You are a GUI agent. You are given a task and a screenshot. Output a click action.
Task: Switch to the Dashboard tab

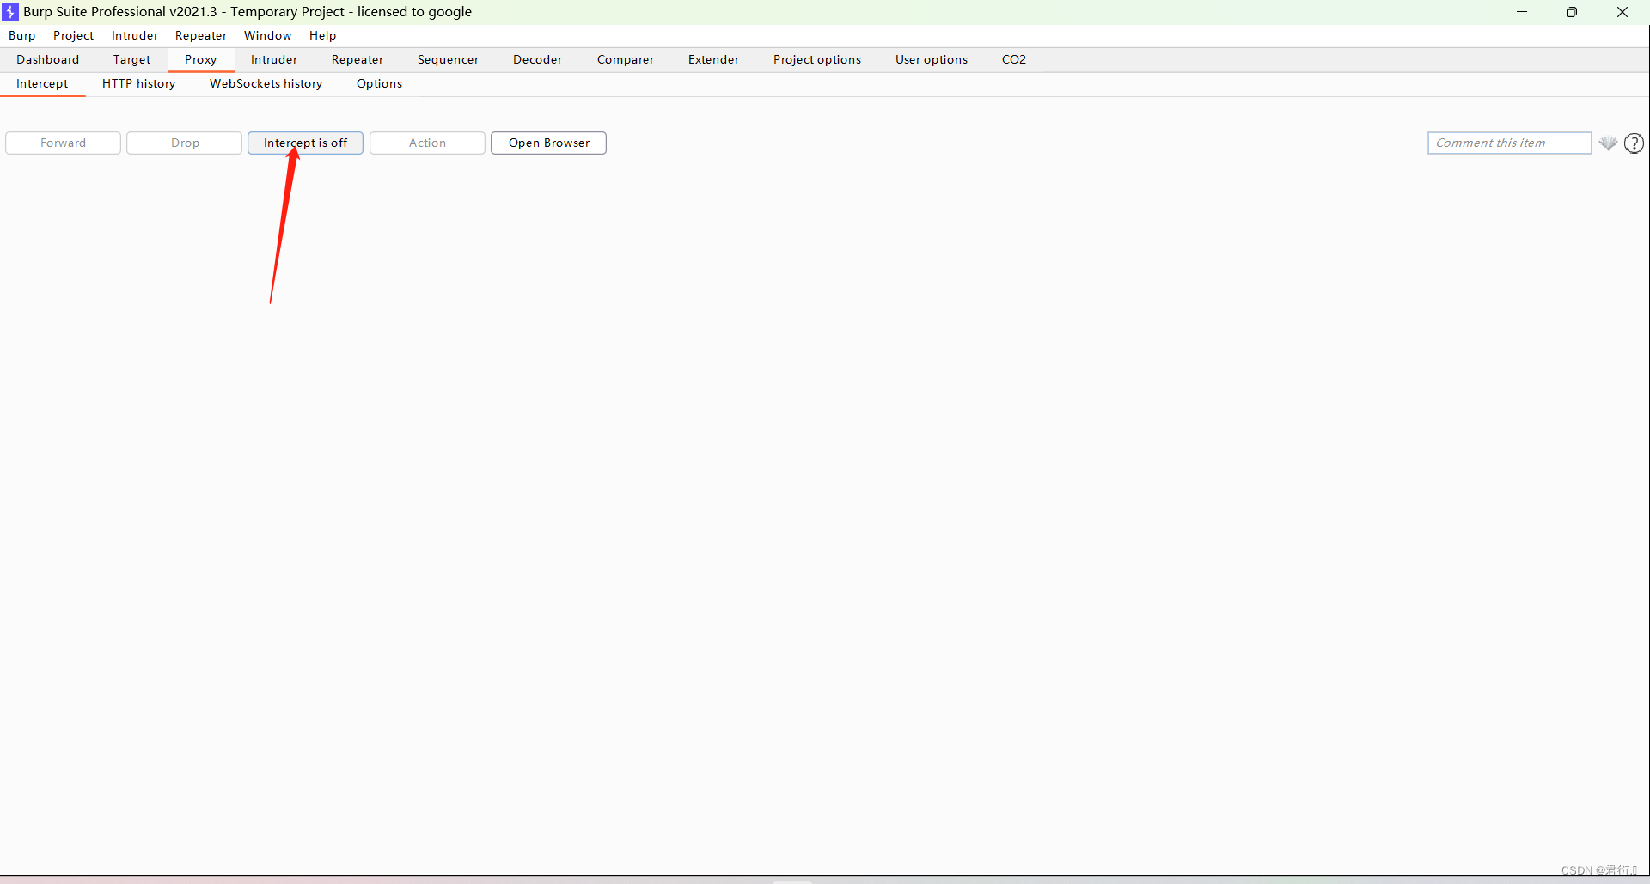tap(48, 59)
